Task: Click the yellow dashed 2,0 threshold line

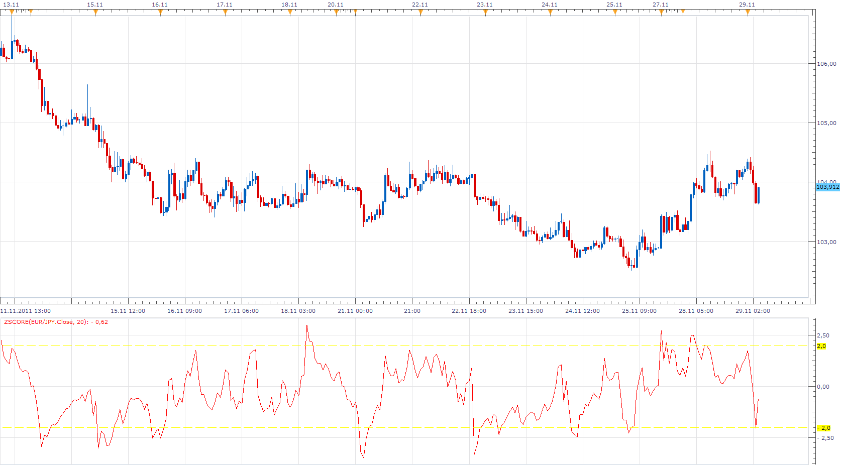Action: coord(404,346)
